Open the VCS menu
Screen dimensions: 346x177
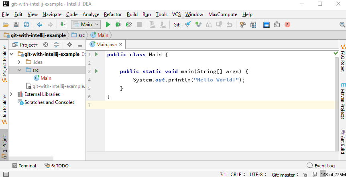[x=177, y=14]
